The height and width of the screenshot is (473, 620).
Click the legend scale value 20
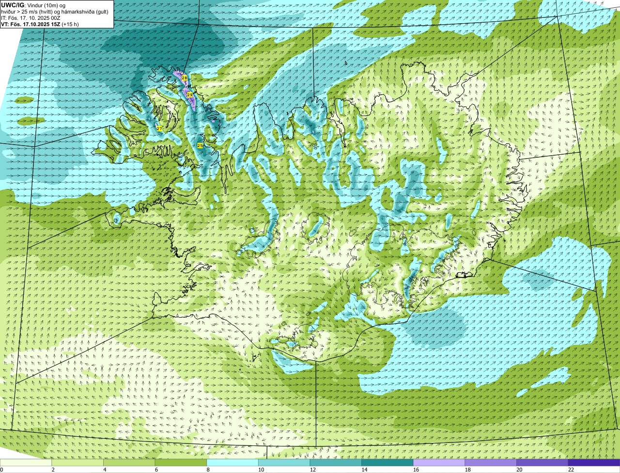[x=519, y=470]
